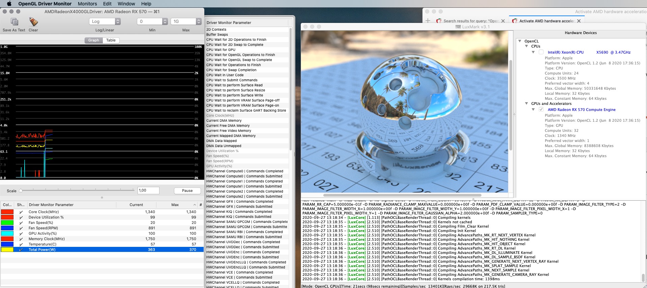Close the 'Activate AMD hardware' browser tab
The height and width of the screenshot is (288, 647).
[579, 21]
